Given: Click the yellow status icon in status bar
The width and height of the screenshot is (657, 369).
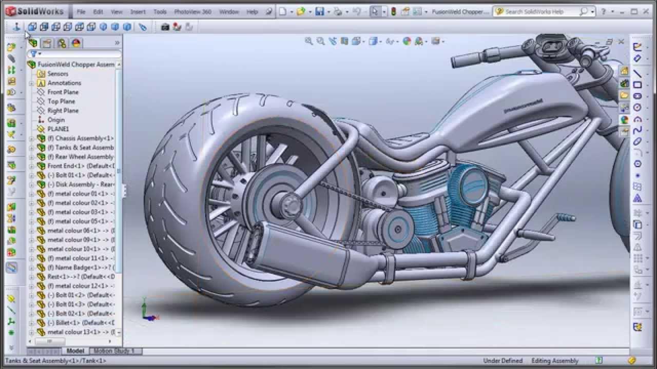Looking at the screenshot, I should point(632,360).
